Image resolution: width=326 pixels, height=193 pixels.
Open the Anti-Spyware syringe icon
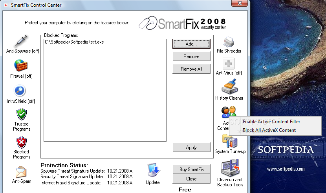pyautogui.click(x=21, y=40)
